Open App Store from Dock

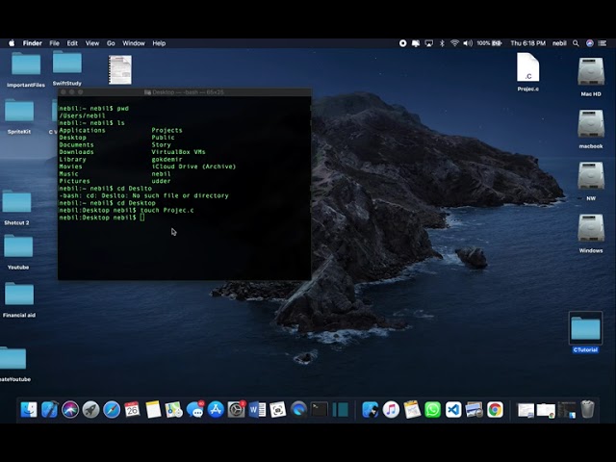click(x=216, y=410)
